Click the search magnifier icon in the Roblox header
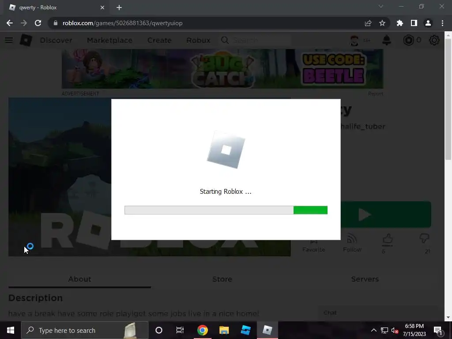This screenshot has height=339, width=452. coord(225,40)
